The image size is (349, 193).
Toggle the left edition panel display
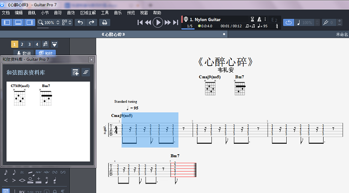click(7, 22)
